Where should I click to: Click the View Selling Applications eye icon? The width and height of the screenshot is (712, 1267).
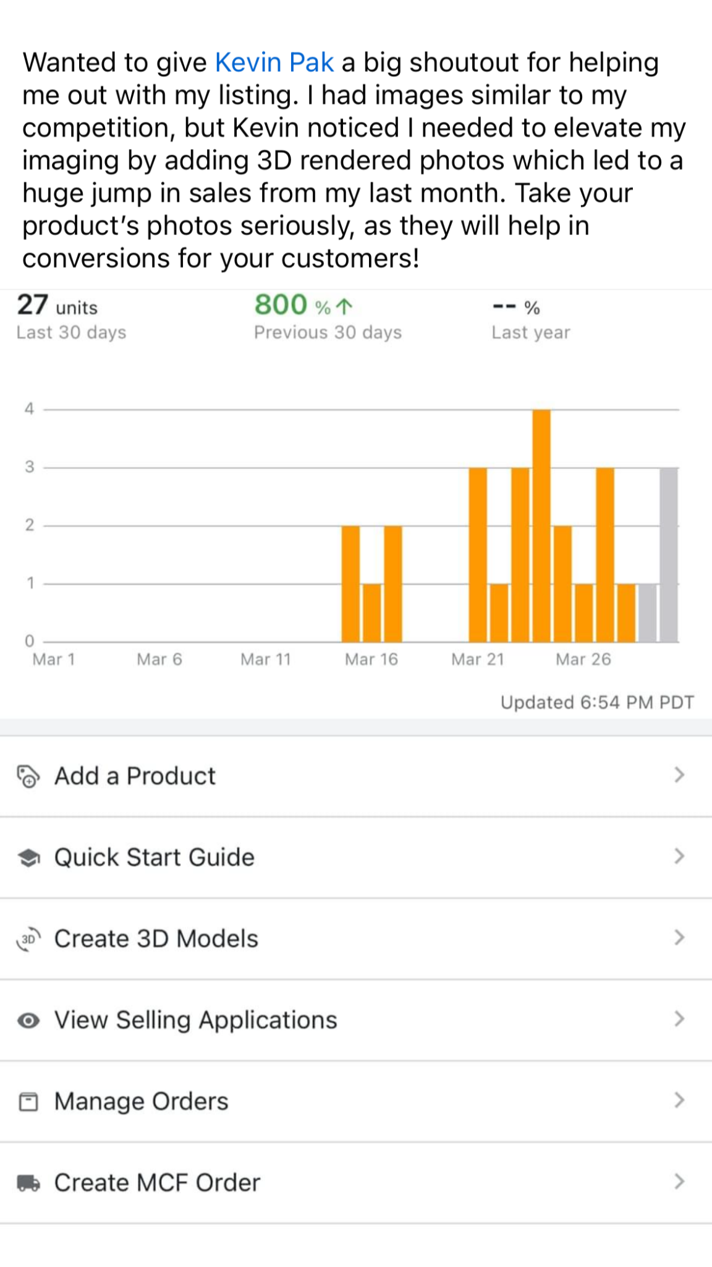[28, 1020]
